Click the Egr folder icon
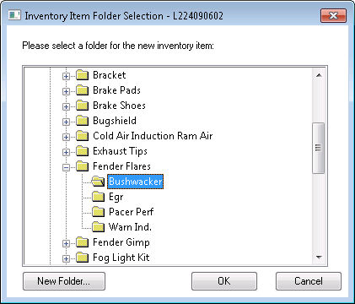 tap(98, 197)
